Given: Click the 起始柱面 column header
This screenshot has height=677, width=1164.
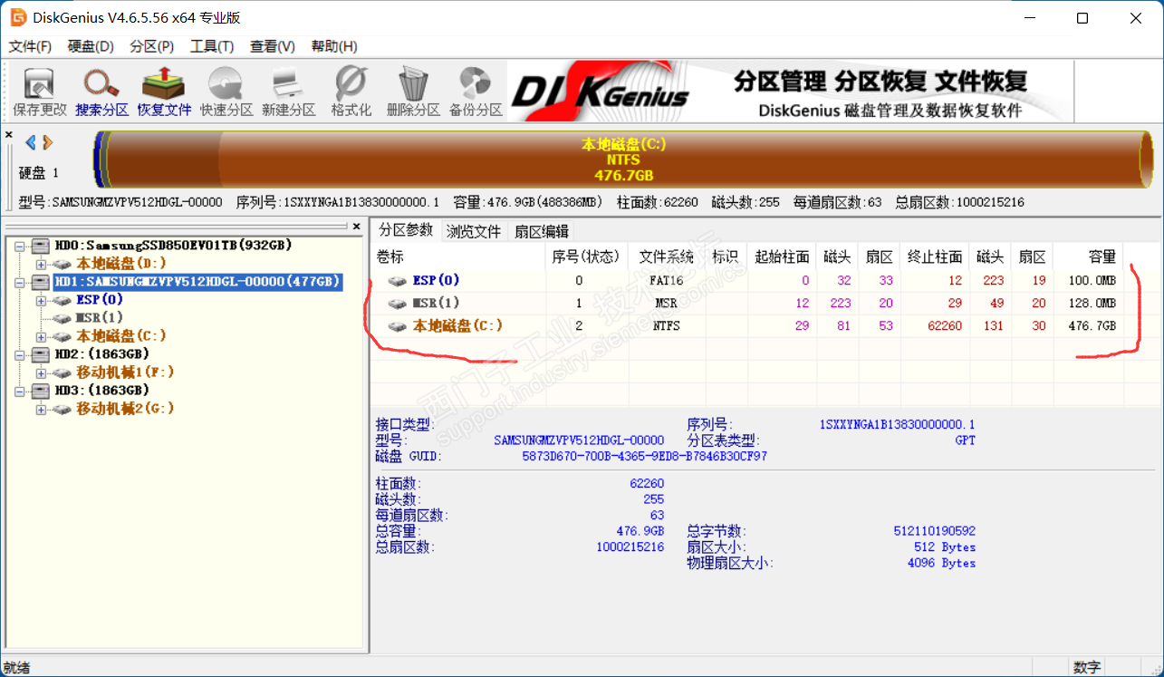Looking at the screenshot, I should pos(781,256).
